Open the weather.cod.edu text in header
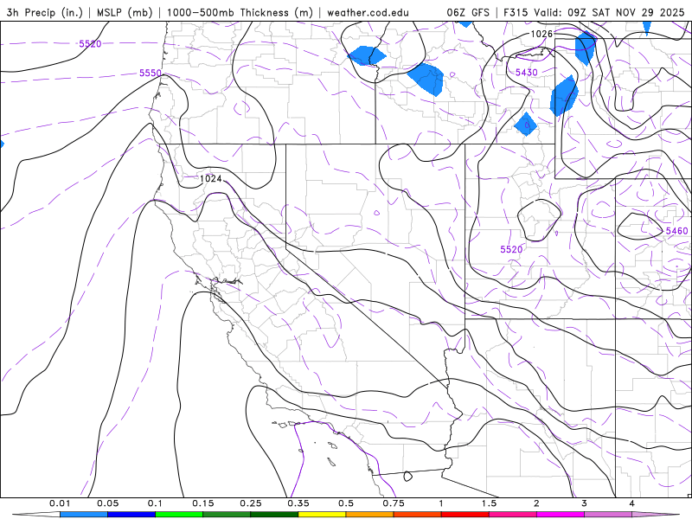Image resolution: width=692 pixels, height=519 pixels. pyautogui.click(x=368, y=12)
